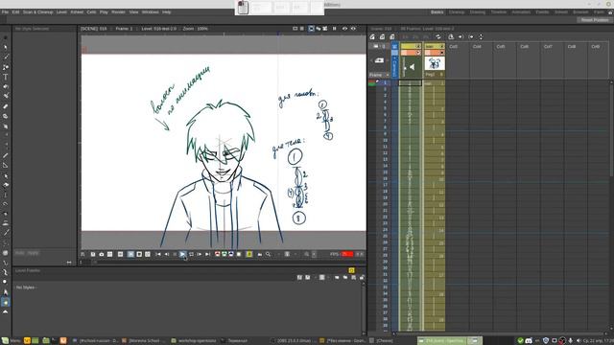Select the Eraser tool
Viewport: 614px width, 345px height.
pyautogui.click(x=6, y=106)
